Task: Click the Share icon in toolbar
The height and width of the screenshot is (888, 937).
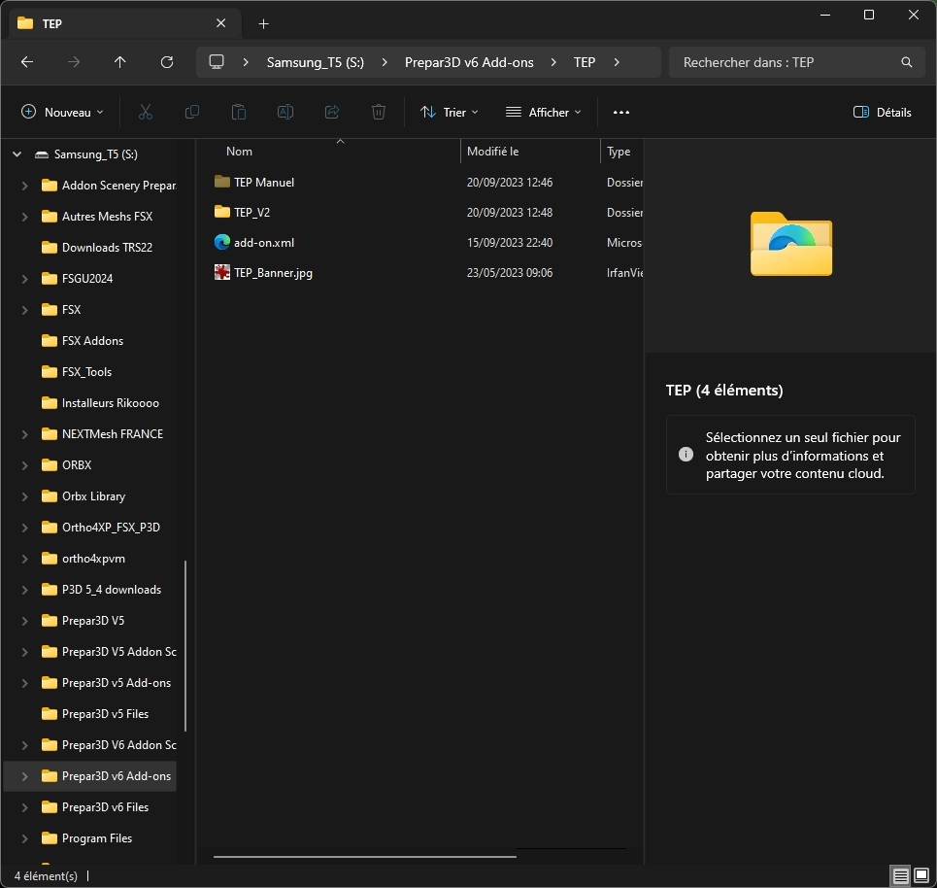Action: (x=332, y=113)
